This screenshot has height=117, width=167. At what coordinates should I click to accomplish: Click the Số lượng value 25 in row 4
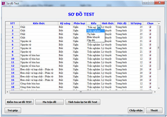pos(136,37)
